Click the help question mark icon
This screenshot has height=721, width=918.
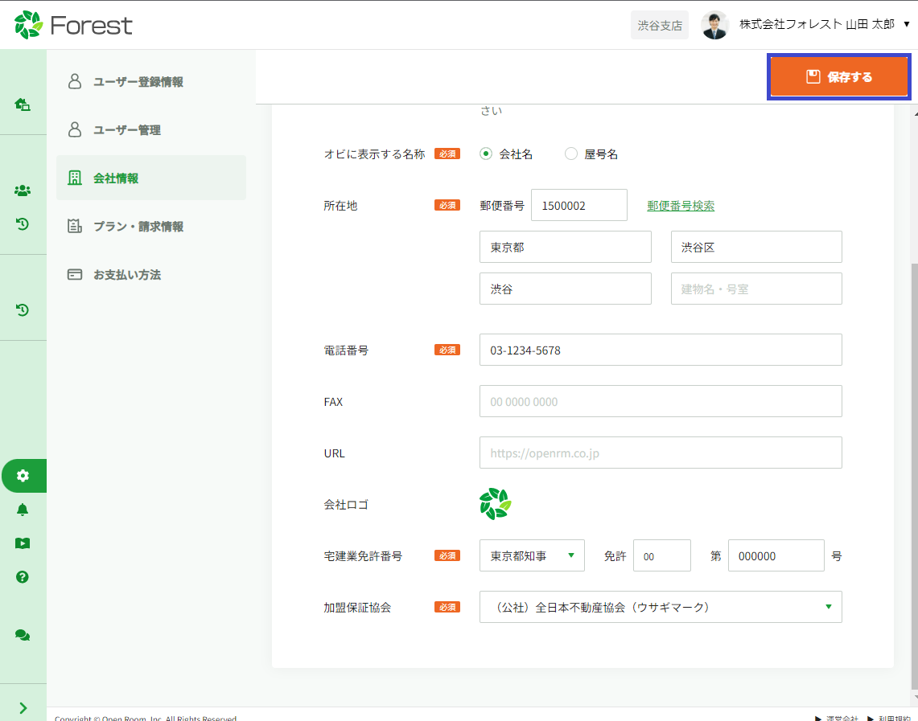[x=23, y=576]
